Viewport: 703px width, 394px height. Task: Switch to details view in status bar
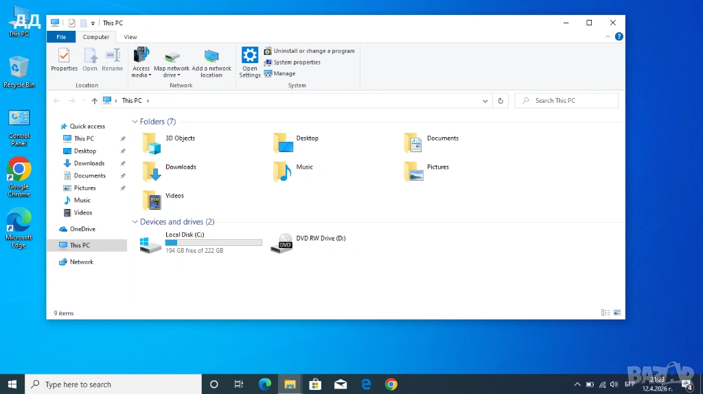(x=606, y=313)
